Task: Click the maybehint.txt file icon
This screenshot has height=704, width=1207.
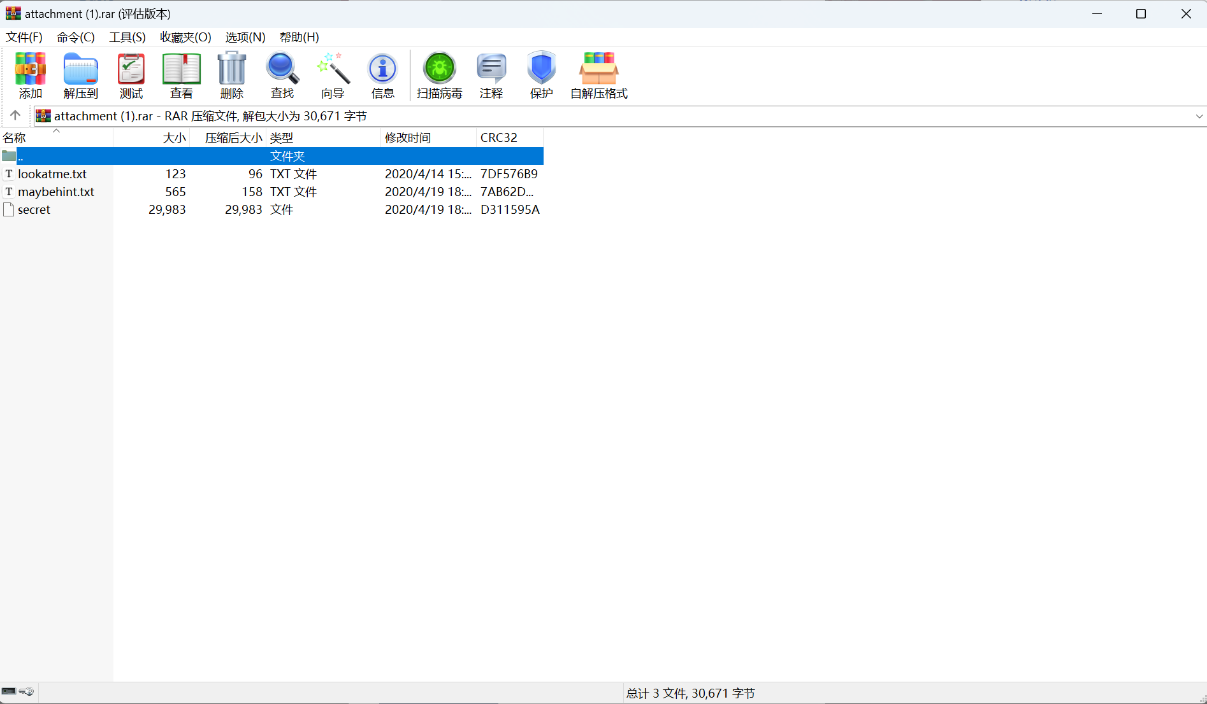Action: click(x=9, y=192)
